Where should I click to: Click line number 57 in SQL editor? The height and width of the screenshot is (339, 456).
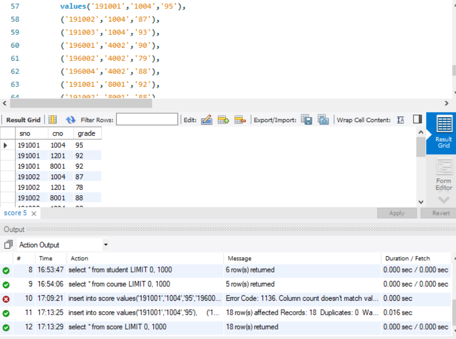(15, 6)
